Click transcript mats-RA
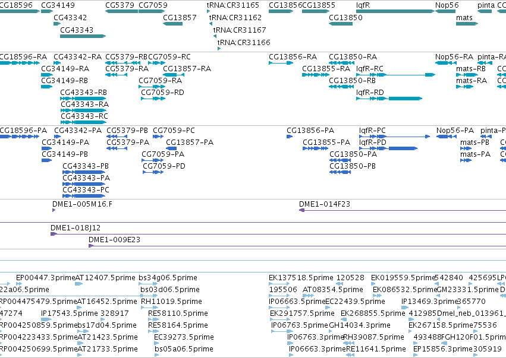This screenshot has width=506, height=358. pos(465,87)
